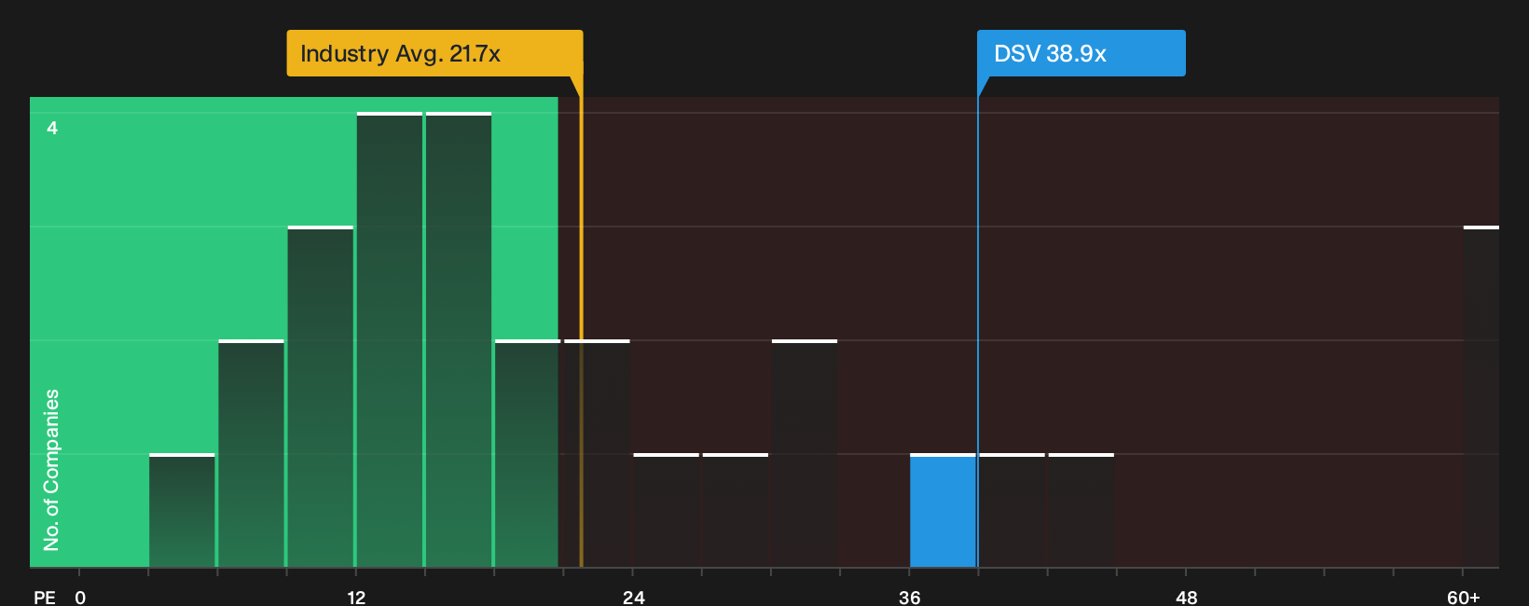Click the No. of Companies axis title
Screen dimensions: 1529x606
point(51,470)
